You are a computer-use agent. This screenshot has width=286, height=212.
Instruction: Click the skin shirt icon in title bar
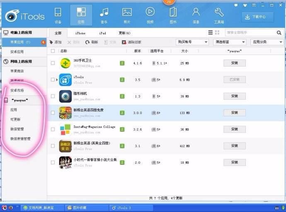click(x=245, y=5)
